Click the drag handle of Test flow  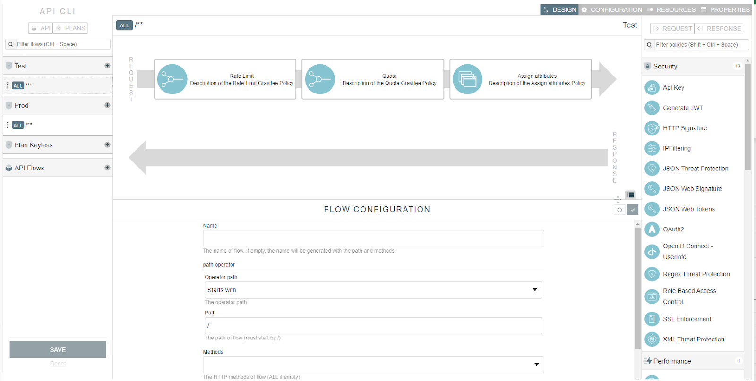(x=8, y=85)
